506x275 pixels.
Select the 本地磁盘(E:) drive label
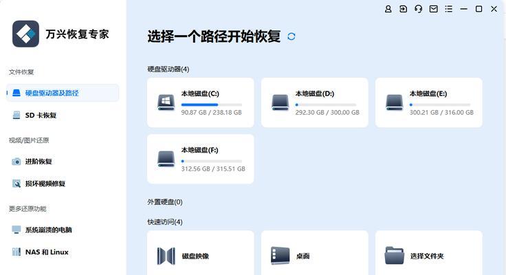[x=428, y=93]
